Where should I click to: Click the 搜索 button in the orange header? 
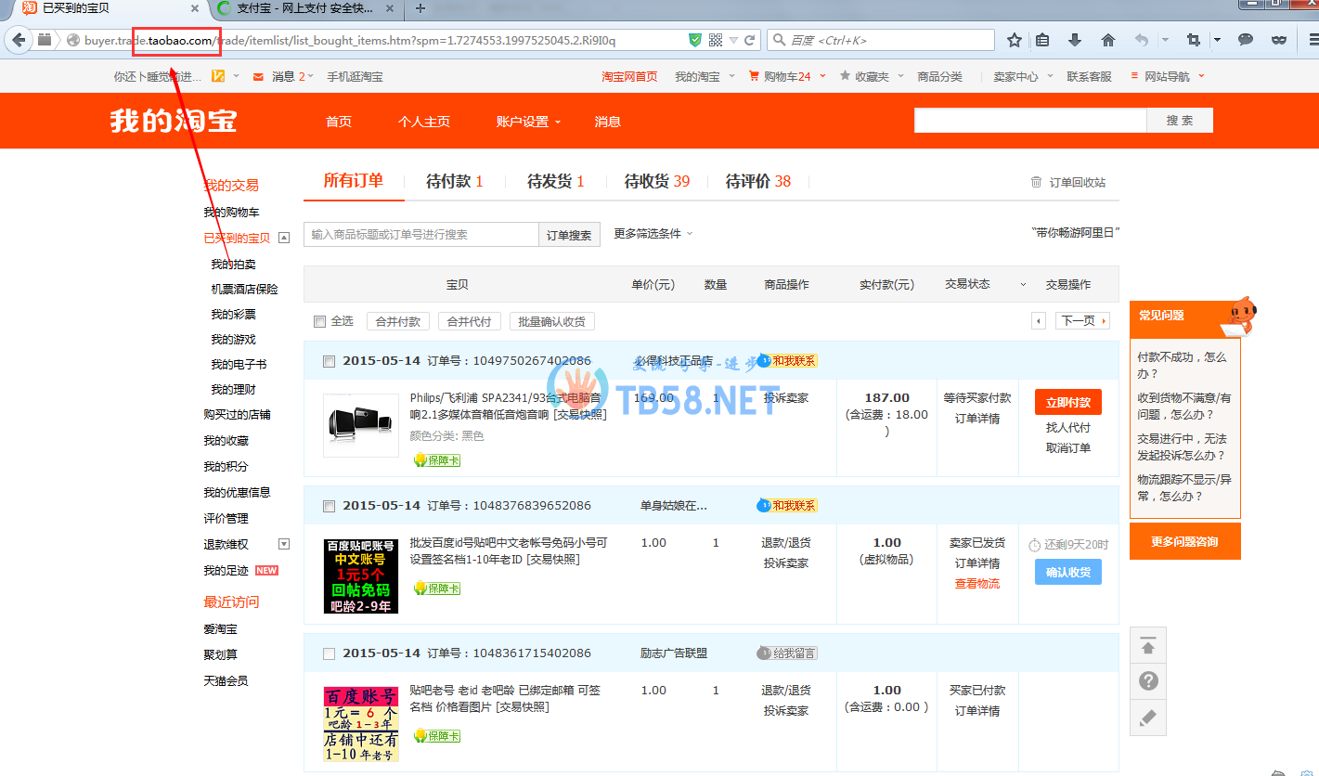[x=1180, y=121]
